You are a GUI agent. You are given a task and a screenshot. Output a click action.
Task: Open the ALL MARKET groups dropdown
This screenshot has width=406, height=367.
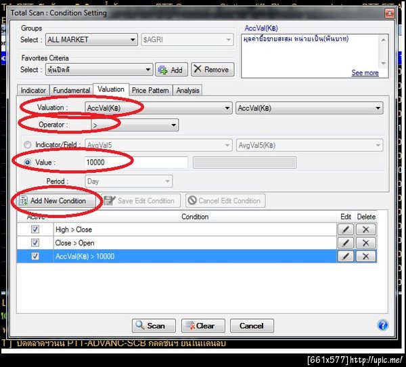coord(91,40)
